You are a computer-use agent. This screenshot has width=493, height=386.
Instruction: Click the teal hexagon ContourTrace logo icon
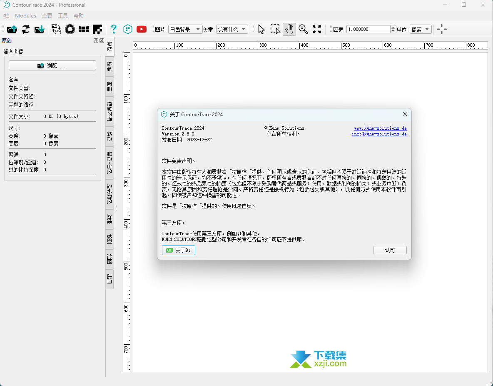pyautogui.click(x=128, y=29)
